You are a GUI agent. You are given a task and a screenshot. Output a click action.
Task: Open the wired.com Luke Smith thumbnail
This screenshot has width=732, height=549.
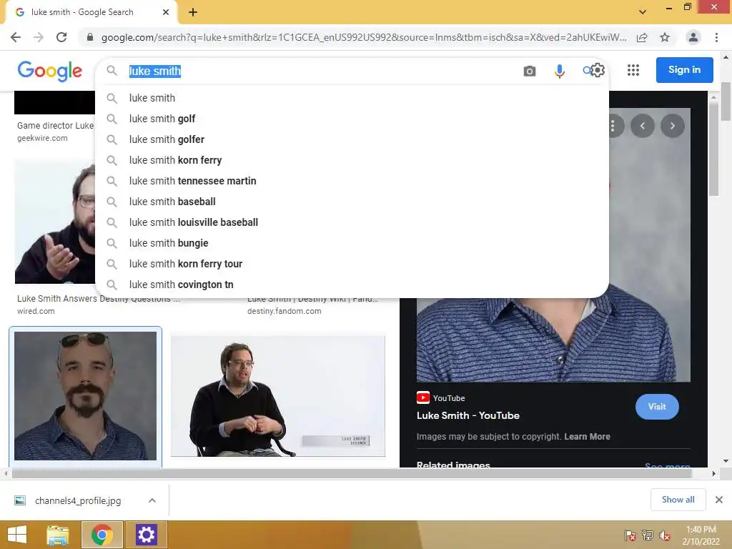coord(54,222)
